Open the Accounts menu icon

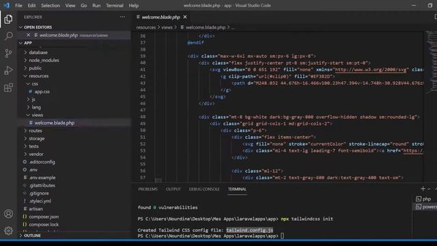point(8,214)
